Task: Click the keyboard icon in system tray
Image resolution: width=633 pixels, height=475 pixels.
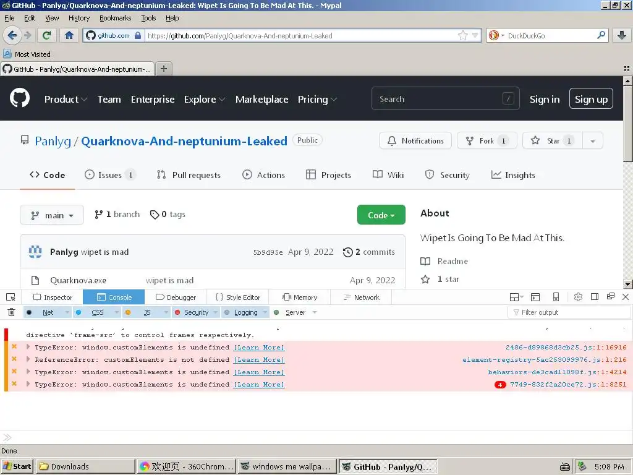Action: coord(565,467)
